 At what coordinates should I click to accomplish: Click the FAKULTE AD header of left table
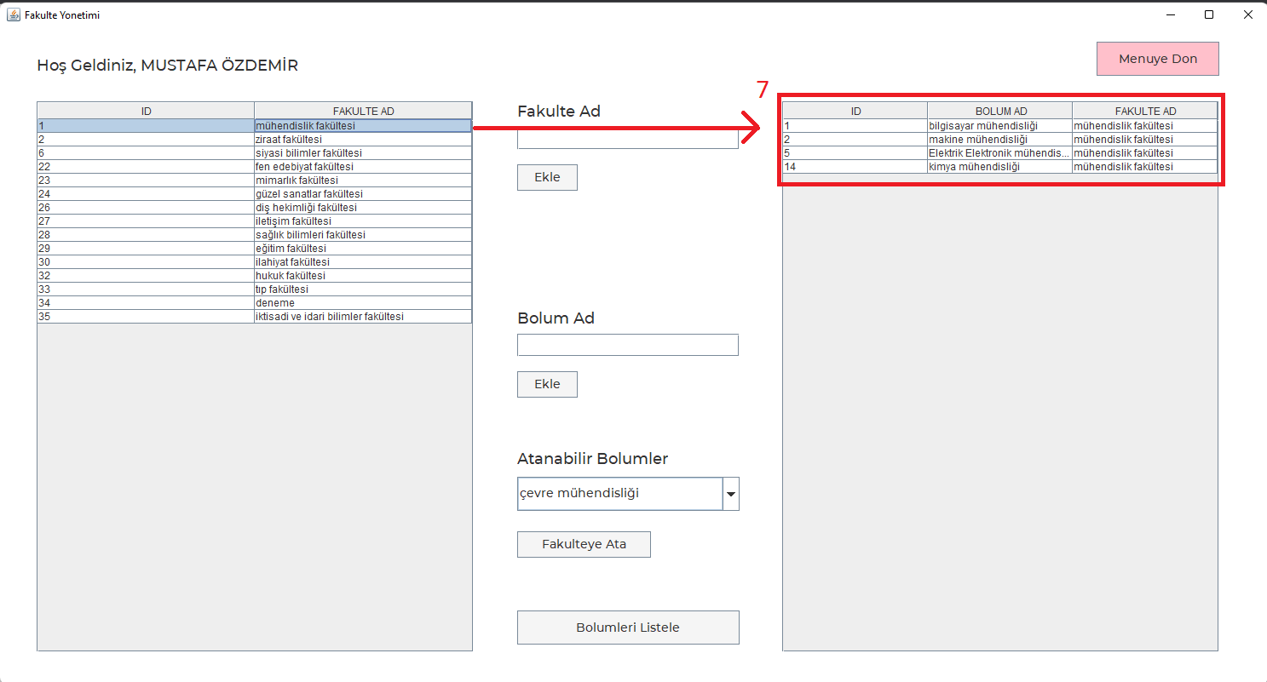point(363,111)
